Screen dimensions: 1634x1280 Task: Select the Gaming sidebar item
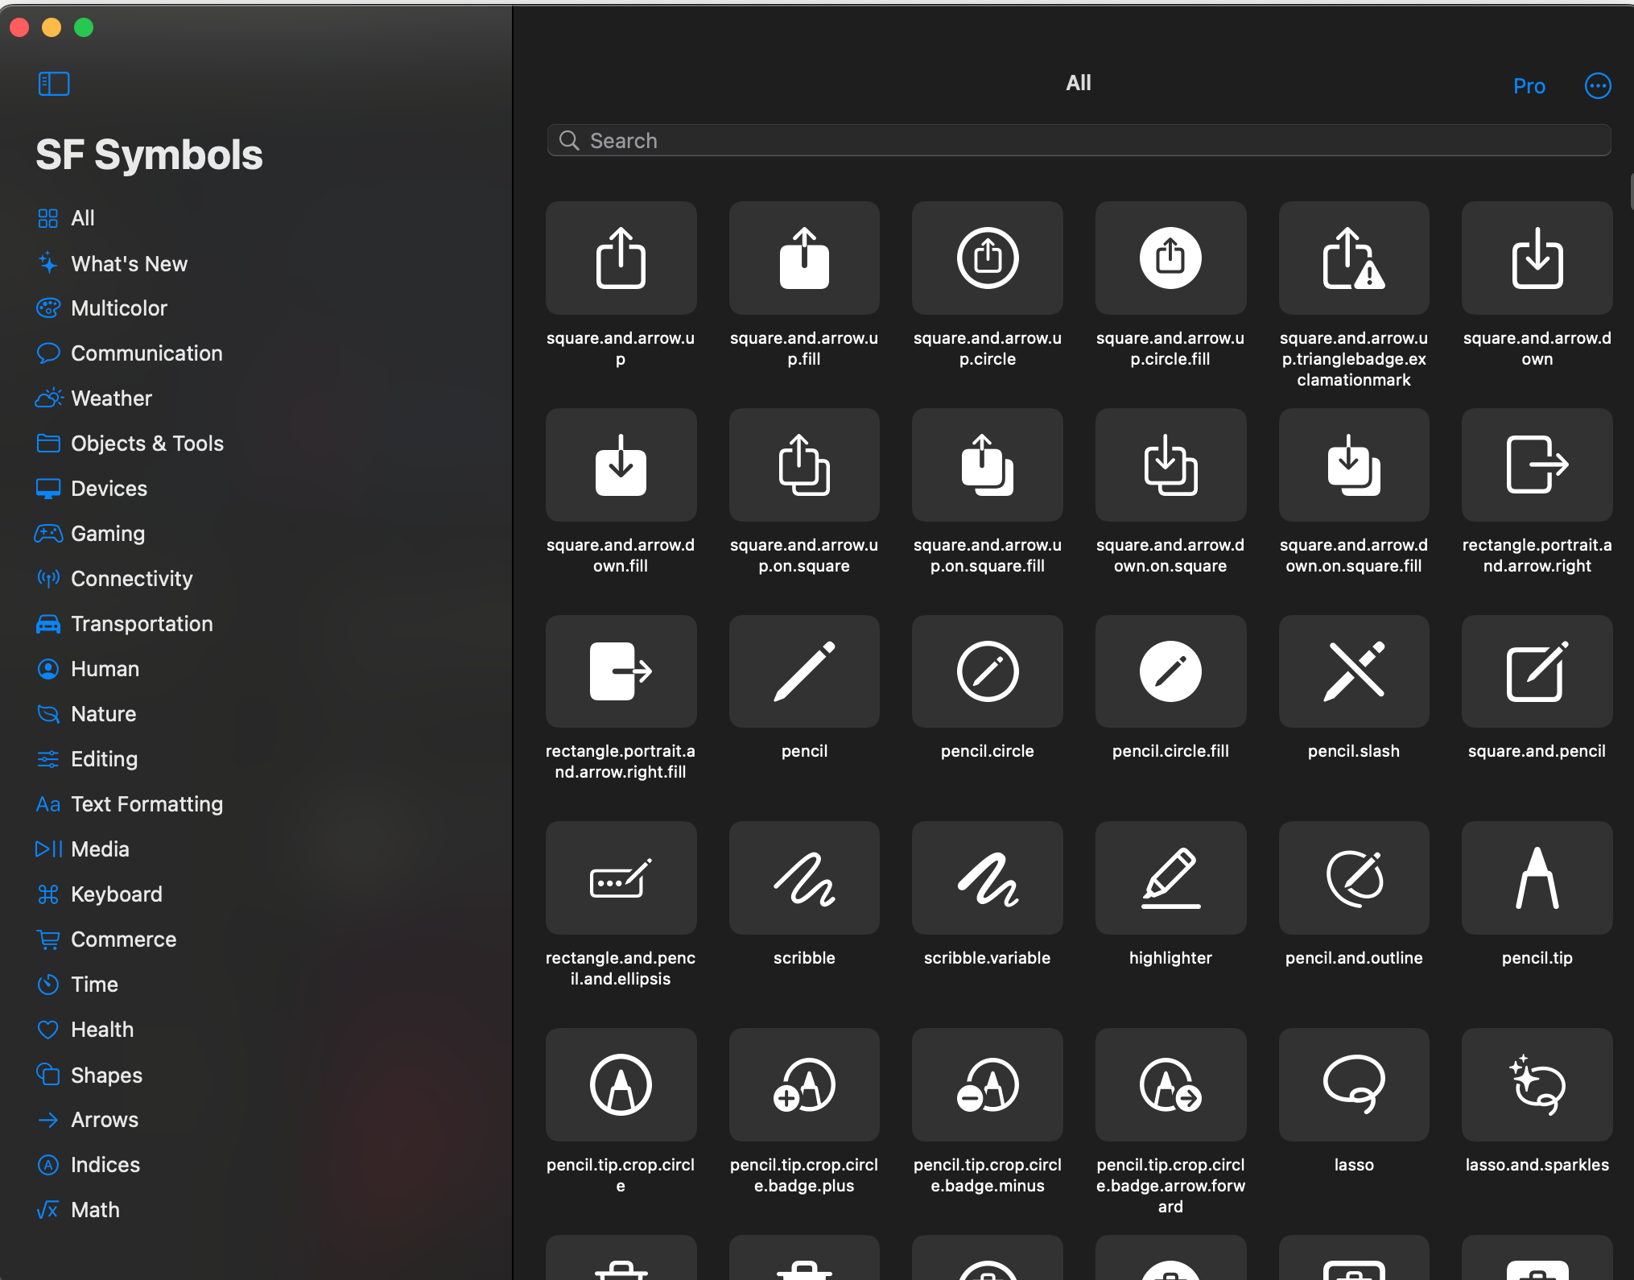[108, 534]
